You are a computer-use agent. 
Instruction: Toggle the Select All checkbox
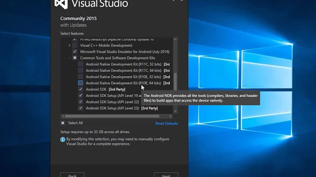tap(63, 123)
